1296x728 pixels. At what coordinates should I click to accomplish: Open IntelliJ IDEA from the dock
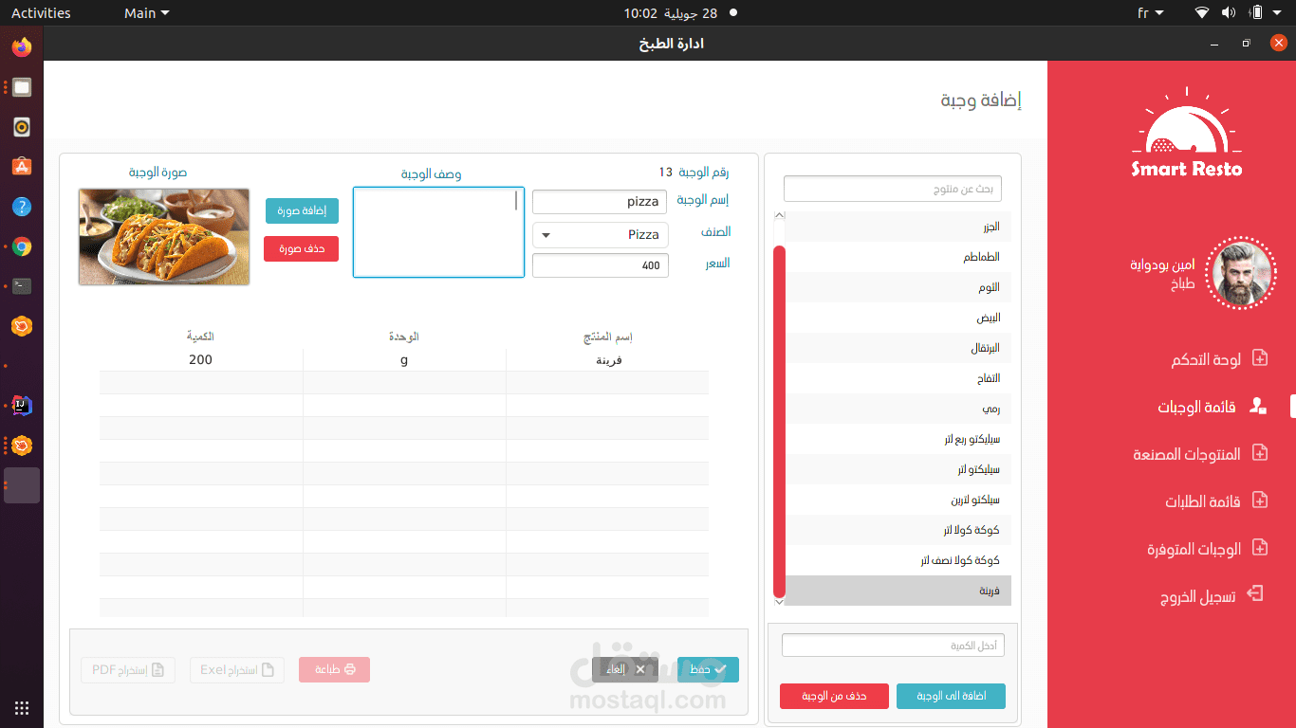click(x=22, y=406)
